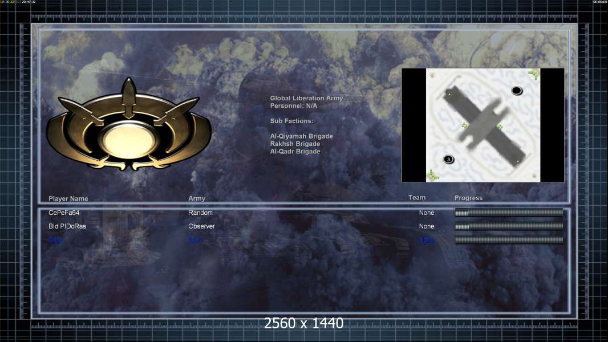The height and width of the screenshot is (342, 608).
Task: Click CePeFa64's team value None
Action: point(427,213)
